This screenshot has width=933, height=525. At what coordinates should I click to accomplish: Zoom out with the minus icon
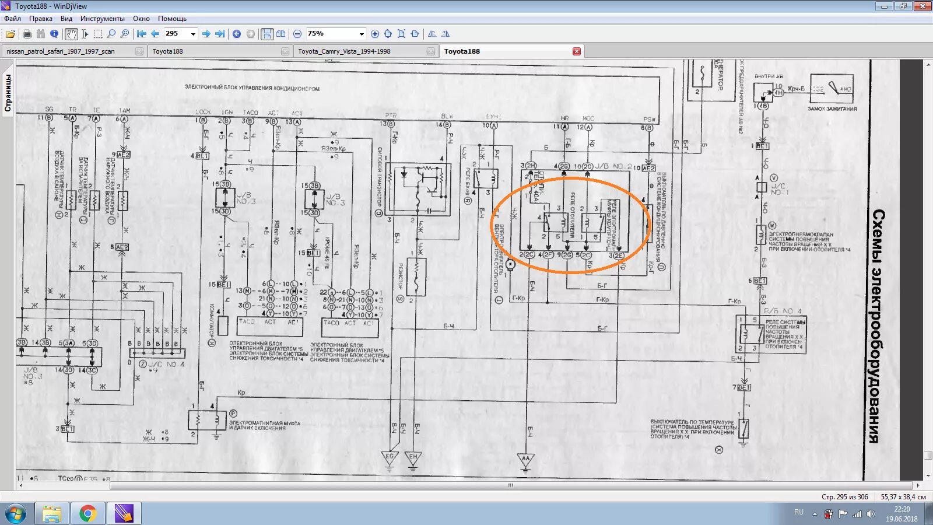297,34
